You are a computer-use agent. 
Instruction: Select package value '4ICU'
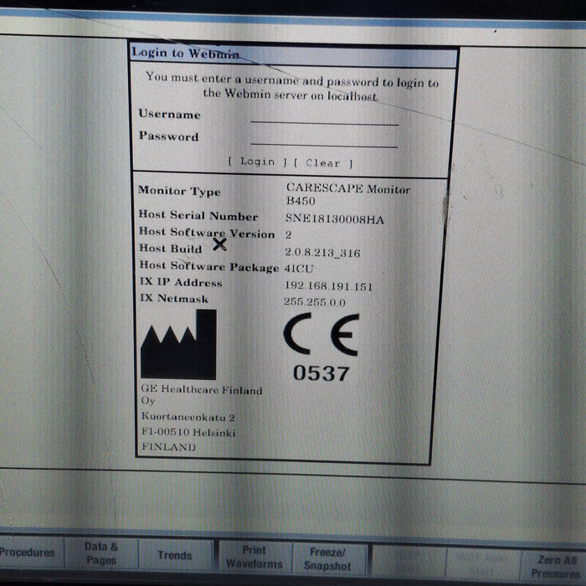[299, 269]
